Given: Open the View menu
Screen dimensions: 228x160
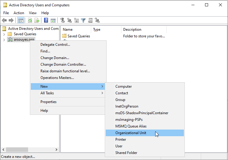Looking at the screenshot, I should 33,13.
